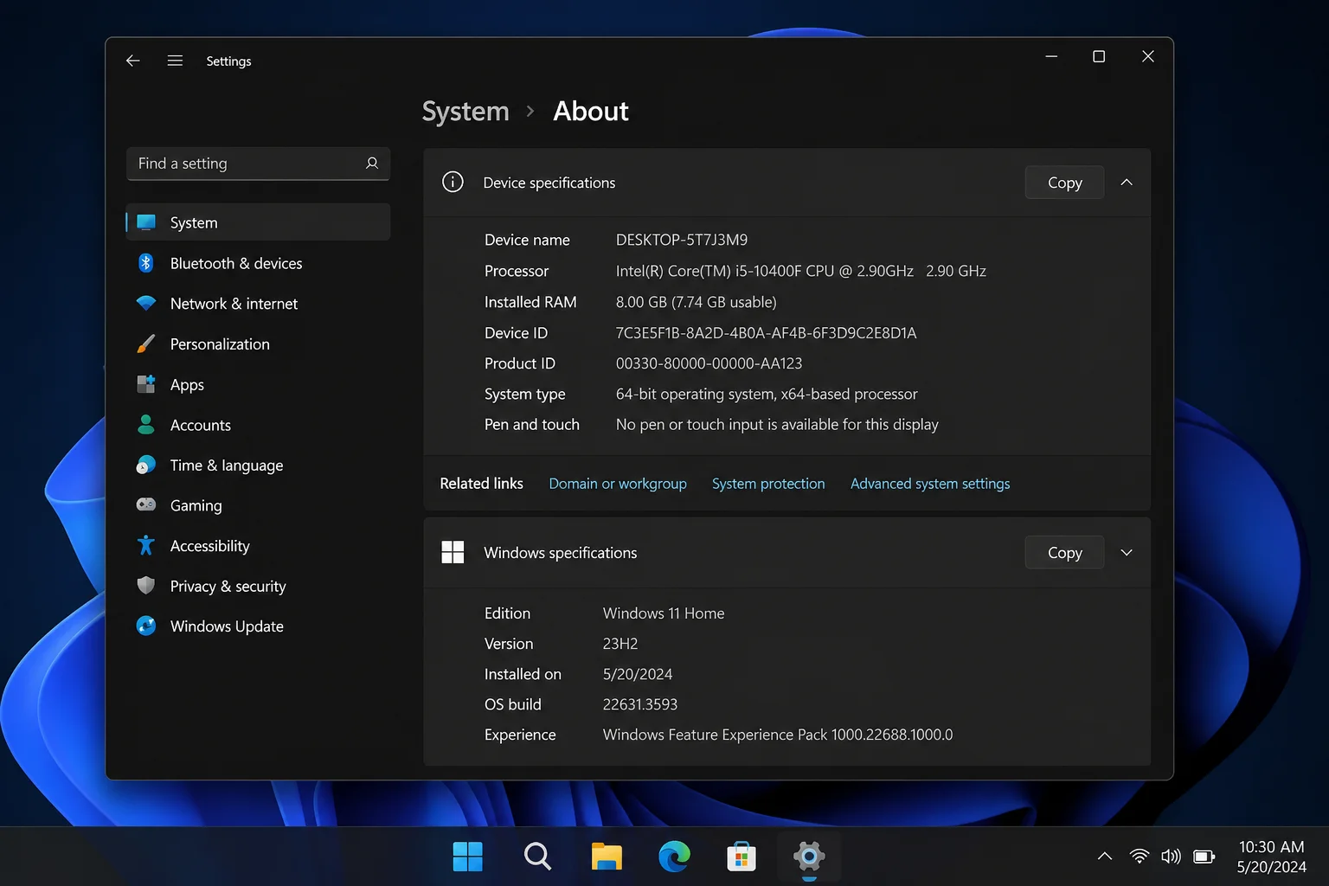Click the Apps grid icon in sidebar
This screenshot has height=886, width=1329.
pyautogui.click(x=146, y=384)
